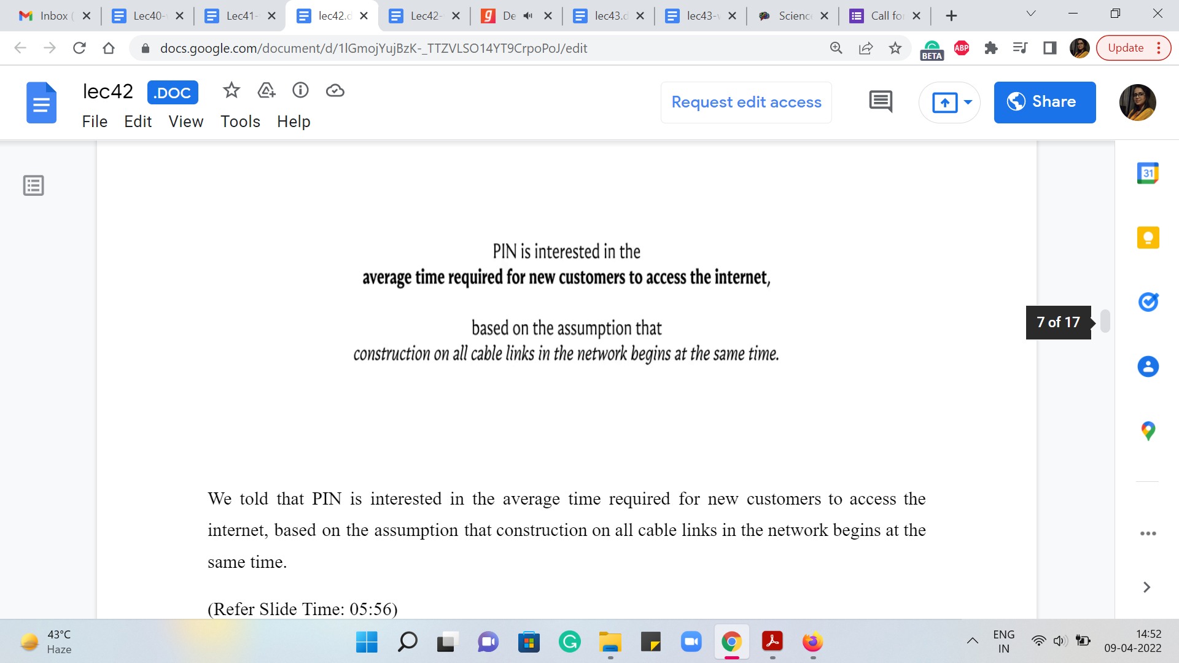Open the Tools menu
Viewport: 1179px width, 663px height.
240,122
